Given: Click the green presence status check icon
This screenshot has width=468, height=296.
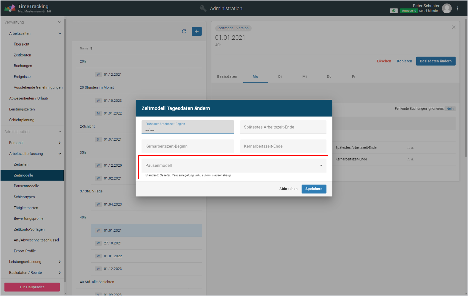Looking at the screenshot, I should (x=393, y=11).
